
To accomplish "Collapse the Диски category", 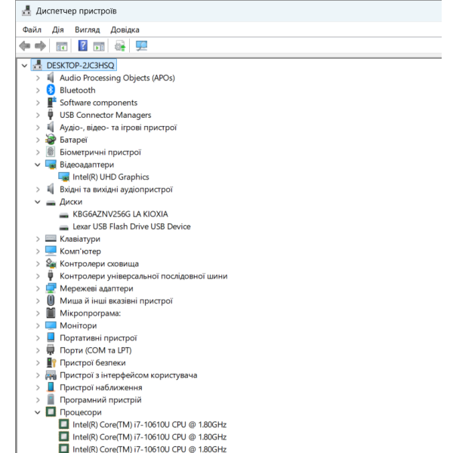I will (38, 202).
